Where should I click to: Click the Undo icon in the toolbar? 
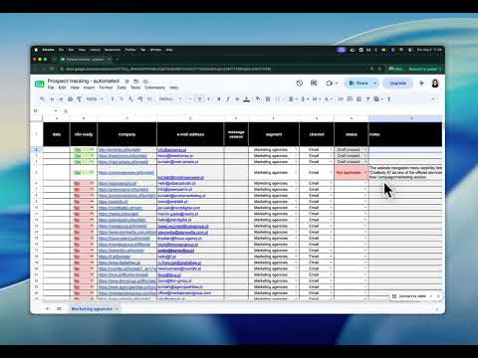tap(52, 99)
